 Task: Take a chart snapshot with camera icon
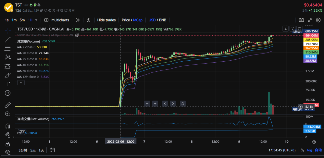click(x=301, y=20)
